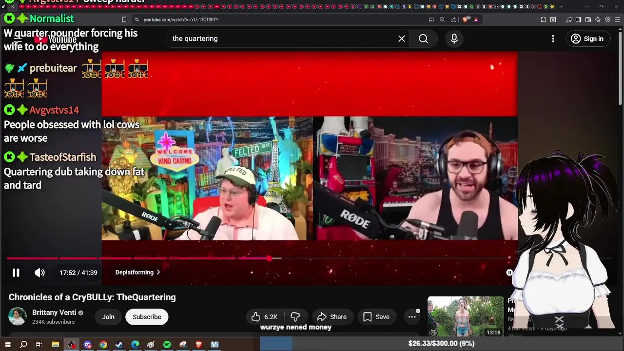Open Steam from taskbar

(119, 344)
